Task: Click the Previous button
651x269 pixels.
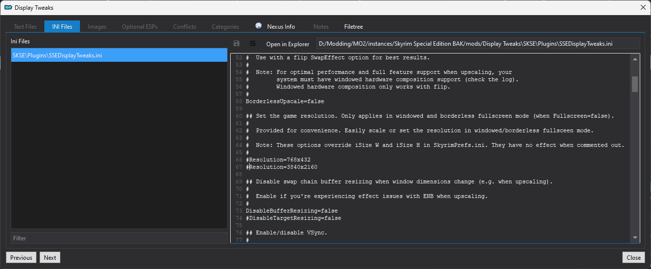Action: (x=21, y=257)
